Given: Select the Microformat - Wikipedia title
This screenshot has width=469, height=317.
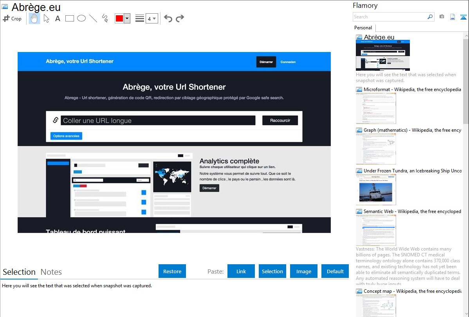Looking at the screenshot, I should (x=412, y=90).
